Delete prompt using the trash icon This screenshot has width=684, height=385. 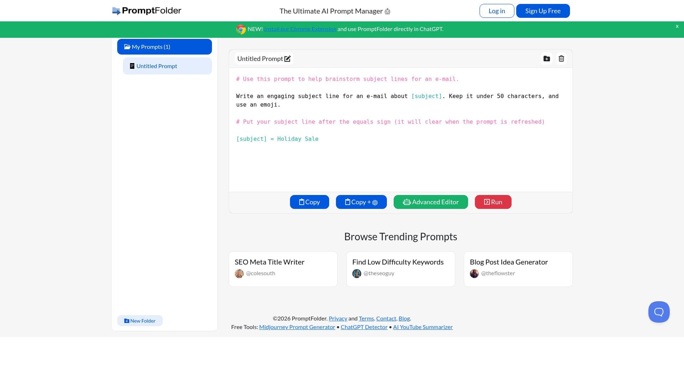(x=561, y=59)
